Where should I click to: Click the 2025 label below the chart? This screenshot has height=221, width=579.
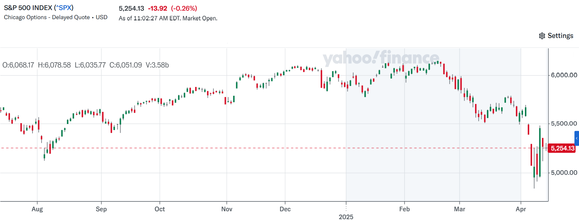point(346,217)
